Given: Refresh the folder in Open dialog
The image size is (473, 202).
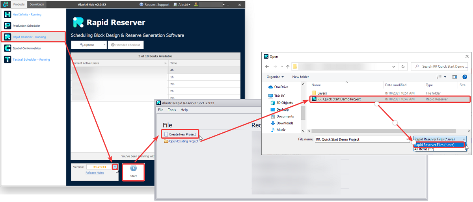Looking at the screenshot, I should coord(403,67).
